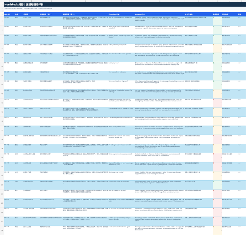246x235 pixels.
Task: Click cell 'How do I delete my account?'
Action: coord(121,194)
